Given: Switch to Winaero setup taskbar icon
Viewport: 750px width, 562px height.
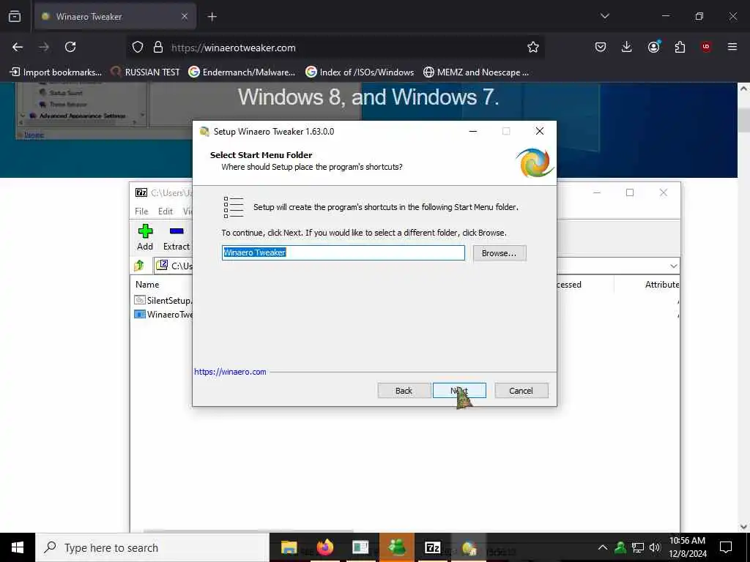Looking at the screenshot, I should click(469, 547).
